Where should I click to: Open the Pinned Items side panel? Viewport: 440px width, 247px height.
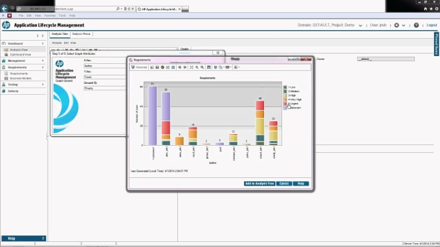pos(437,44)
